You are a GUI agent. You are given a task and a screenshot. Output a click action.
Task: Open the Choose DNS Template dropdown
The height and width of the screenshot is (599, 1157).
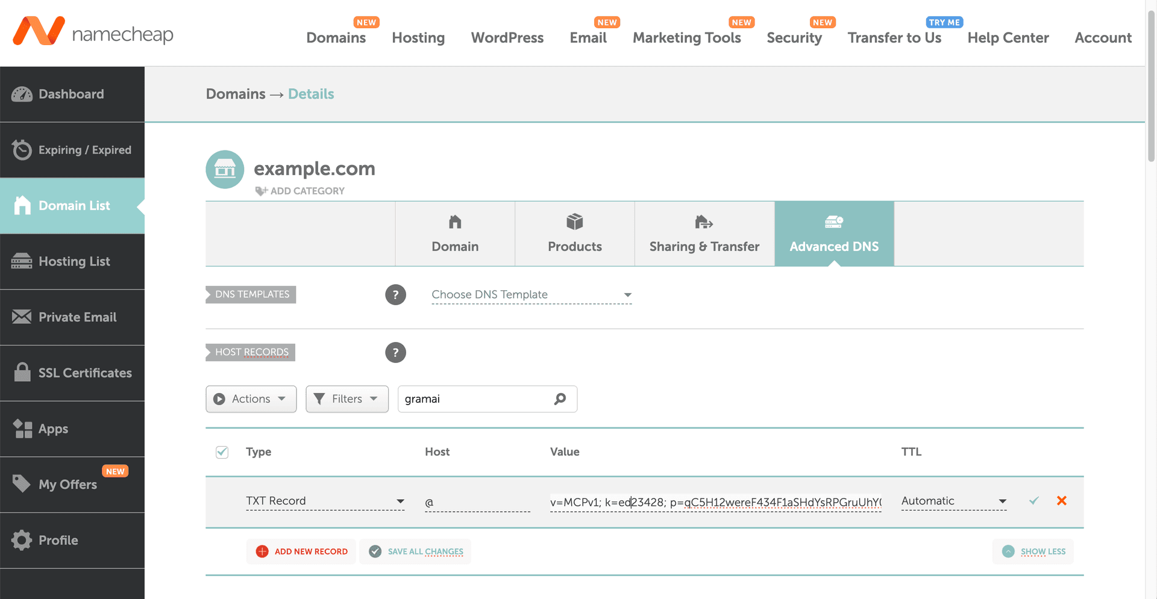pyautogui.click(x=531, y=294)
